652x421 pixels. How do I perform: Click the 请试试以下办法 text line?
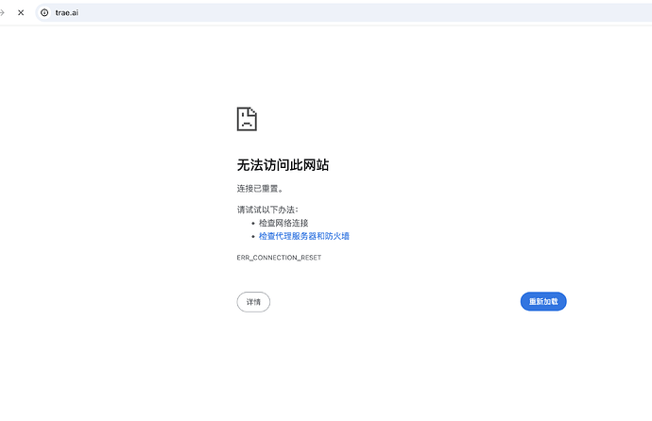click(x=267, y=210)
